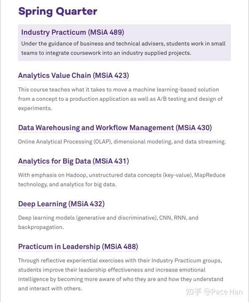
Task: Open Data Warehousing and Workflow Management link
Action: (115, 128)
